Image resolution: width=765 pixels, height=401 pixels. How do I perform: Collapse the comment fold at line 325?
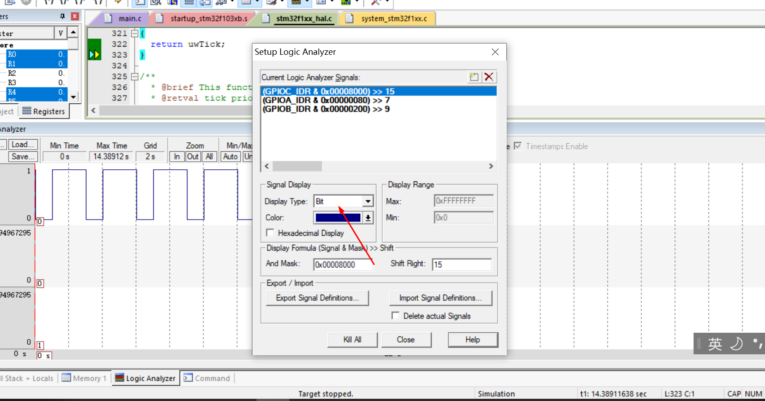pos(134,76)
